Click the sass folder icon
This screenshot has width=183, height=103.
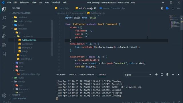tap(17, 66)
